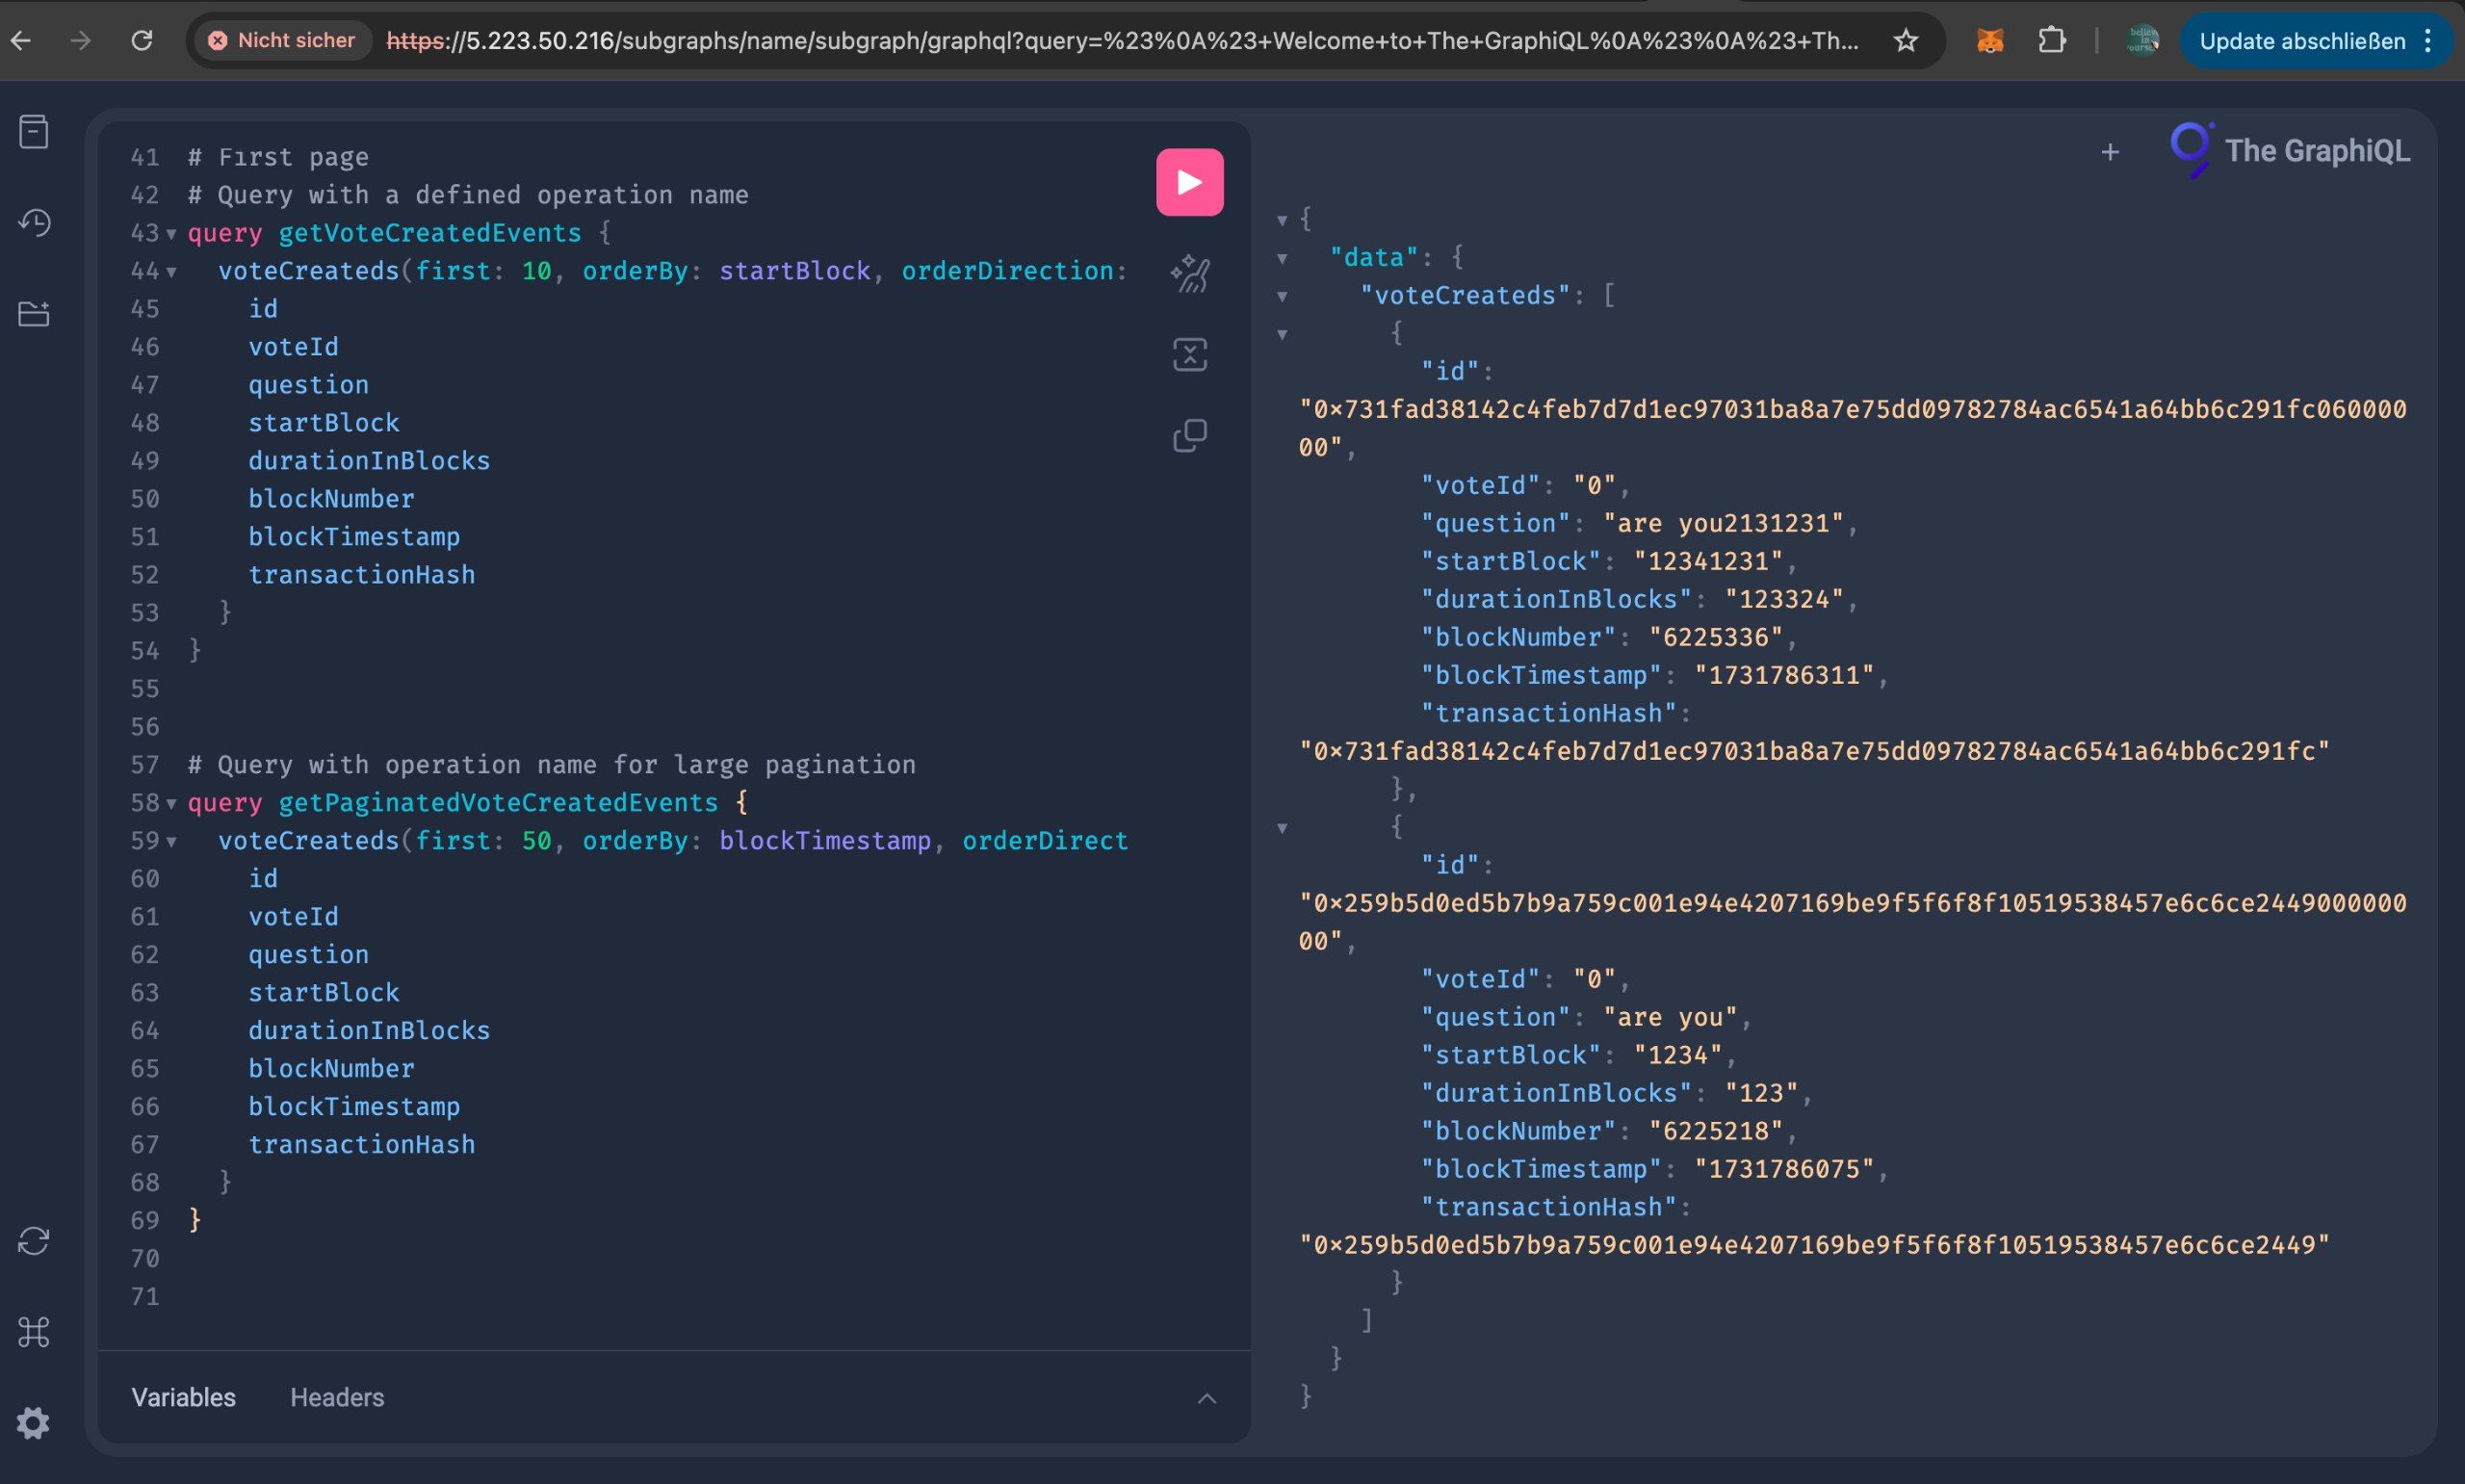
Task: Click response value "6225218"
Action: [x=1716, y=1132]
